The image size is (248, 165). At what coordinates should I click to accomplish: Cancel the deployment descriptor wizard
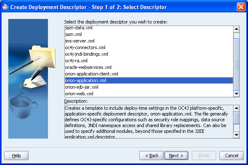[x=231, y=156]
